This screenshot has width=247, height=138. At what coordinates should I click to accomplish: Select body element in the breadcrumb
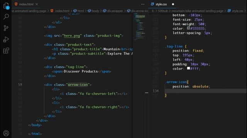95,11
